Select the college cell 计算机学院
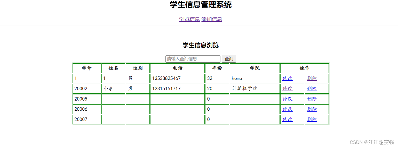 pos(255,89)
